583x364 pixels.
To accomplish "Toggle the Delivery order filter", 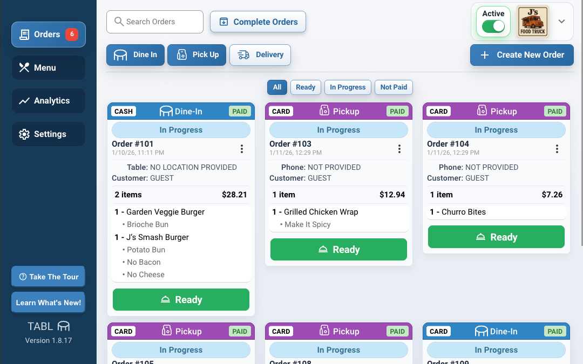I will tap(260, 55).
